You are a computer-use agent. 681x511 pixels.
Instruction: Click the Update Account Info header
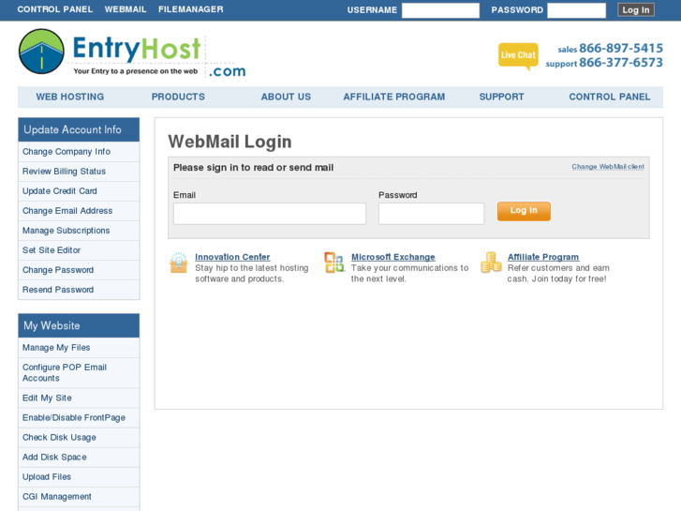(79, 129)
